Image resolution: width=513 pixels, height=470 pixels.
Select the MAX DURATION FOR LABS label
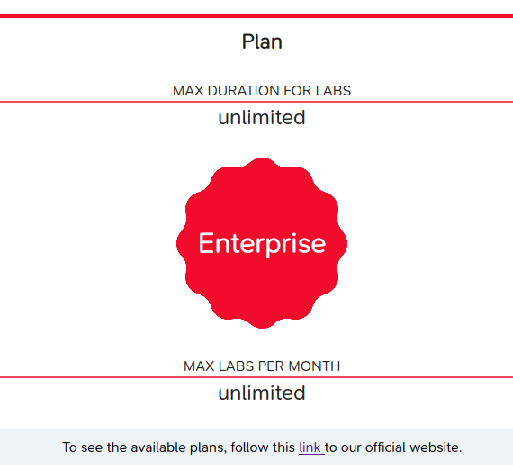262,91
